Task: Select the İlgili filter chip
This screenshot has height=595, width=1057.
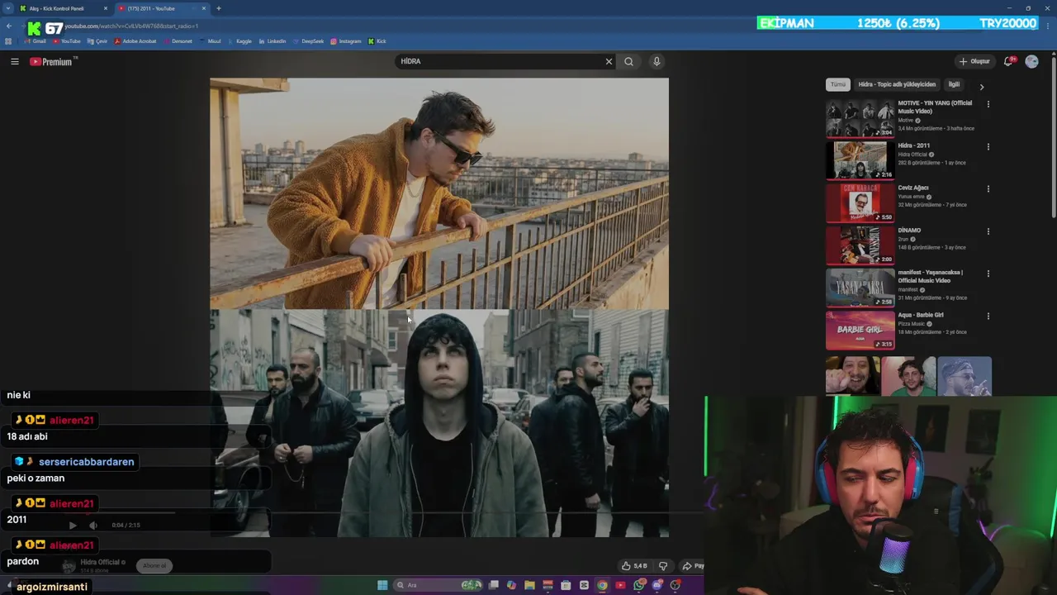Action: tap(954, 84)
